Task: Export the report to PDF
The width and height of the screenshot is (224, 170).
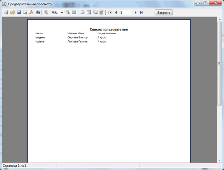Action: 31,12
